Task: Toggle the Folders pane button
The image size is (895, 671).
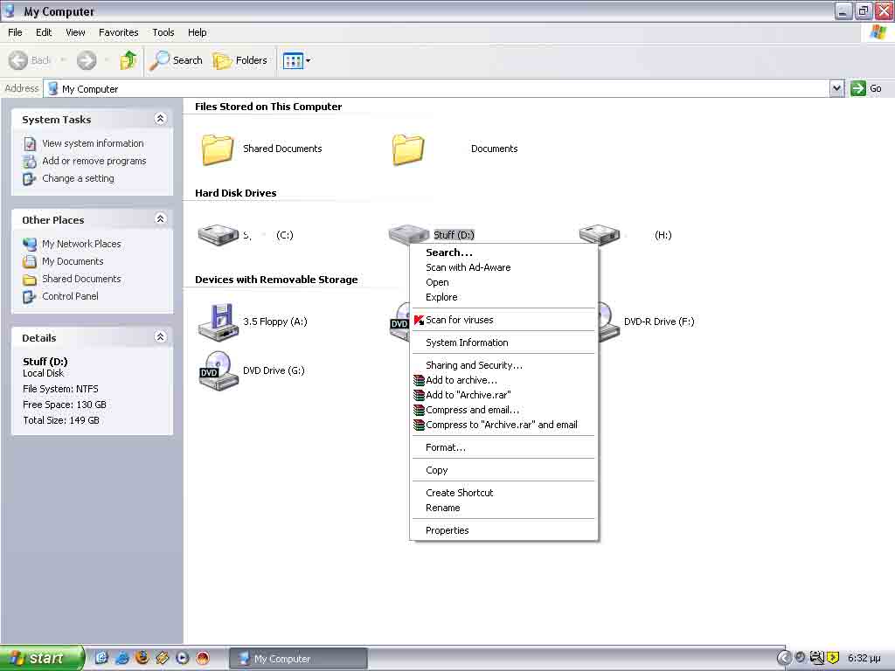Action: (x=240, y=60)
